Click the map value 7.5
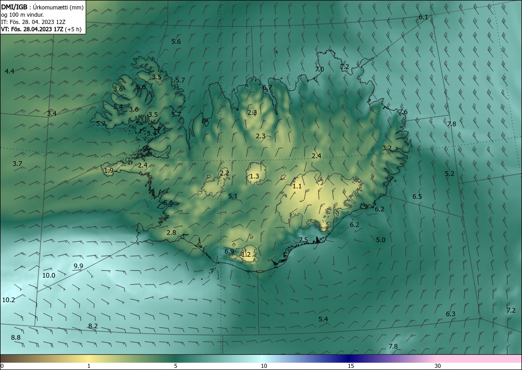Screen dimensions: 522x370 (x=303, y=240)
